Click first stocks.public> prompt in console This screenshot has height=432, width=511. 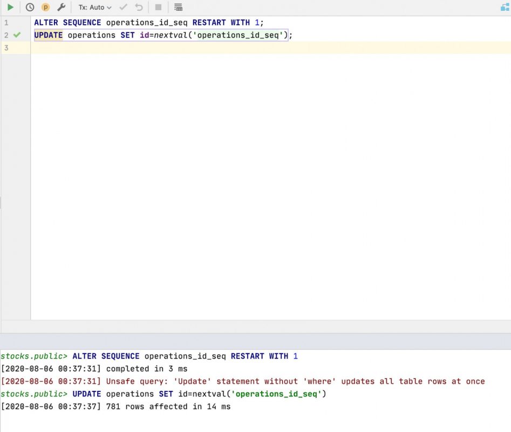pos(34,356)
